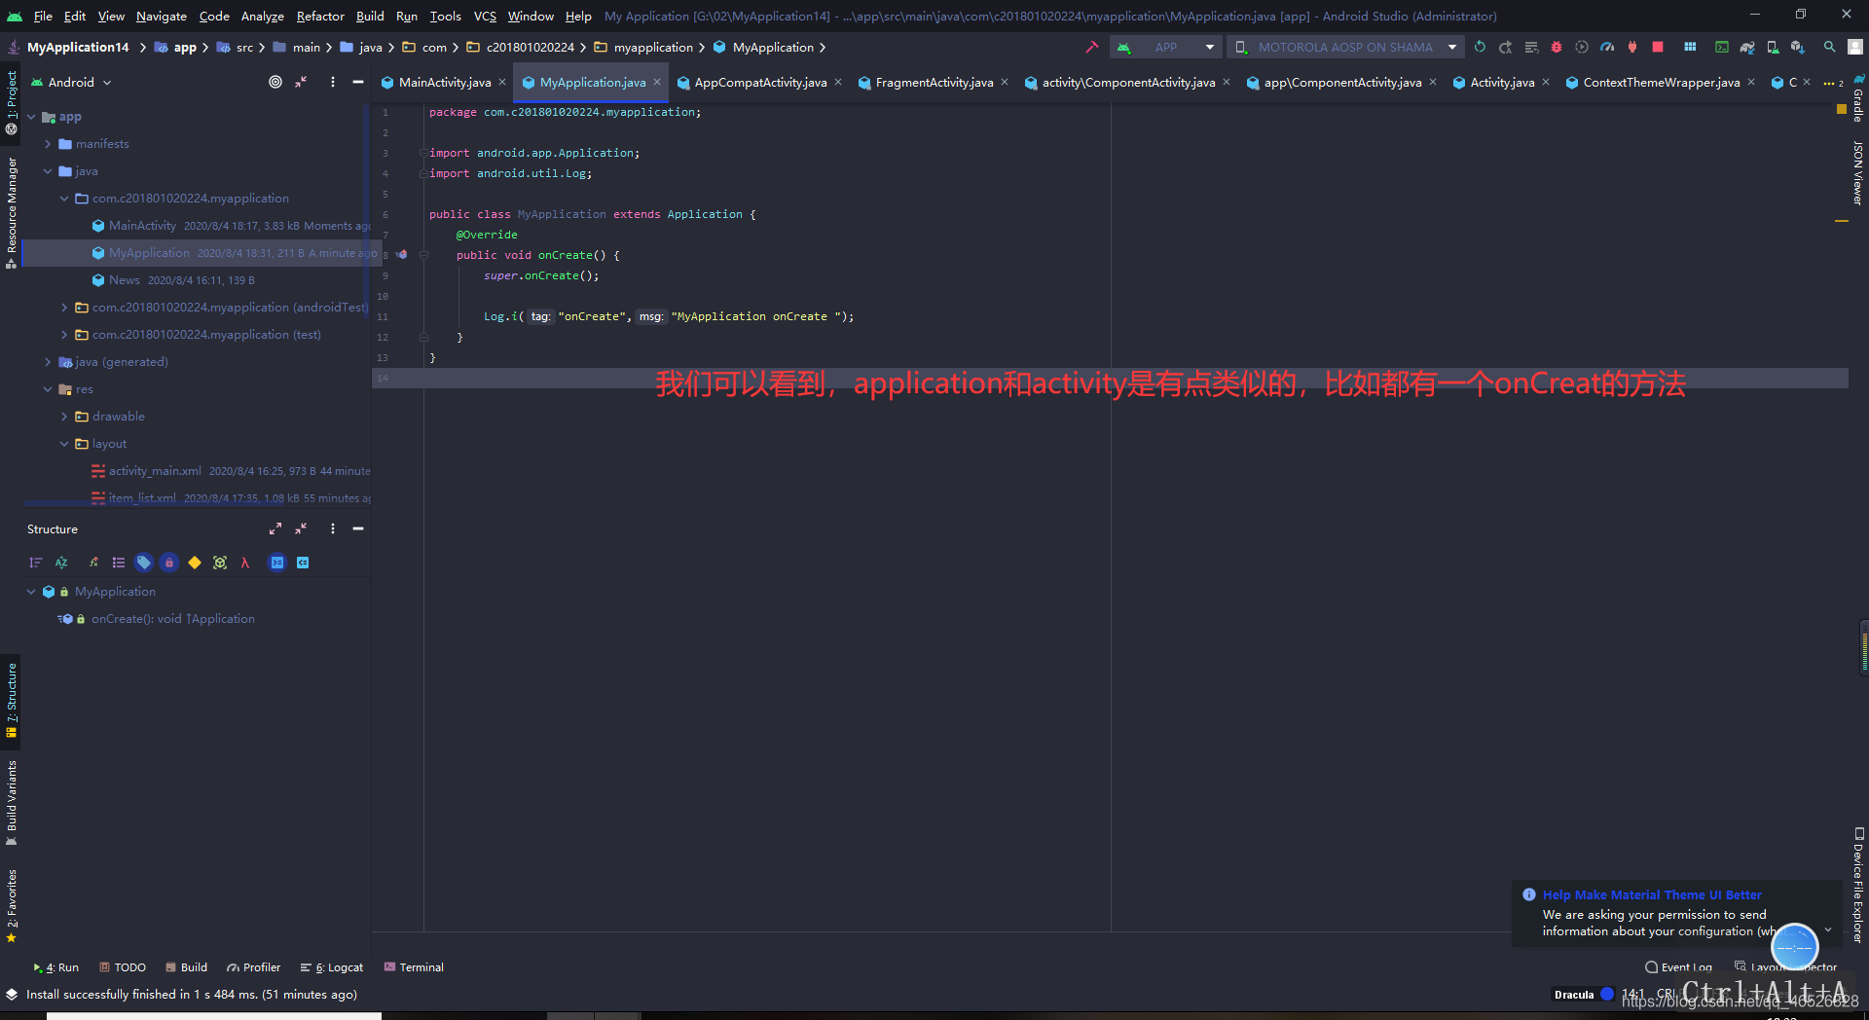This screenshot has width=1869, height=1020.
Task: Click Attach Debugger to Process icon
Action: point(1631,47)
